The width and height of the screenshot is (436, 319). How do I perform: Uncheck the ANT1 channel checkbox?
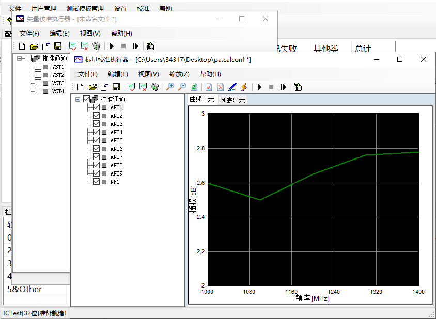pos(96,107)
